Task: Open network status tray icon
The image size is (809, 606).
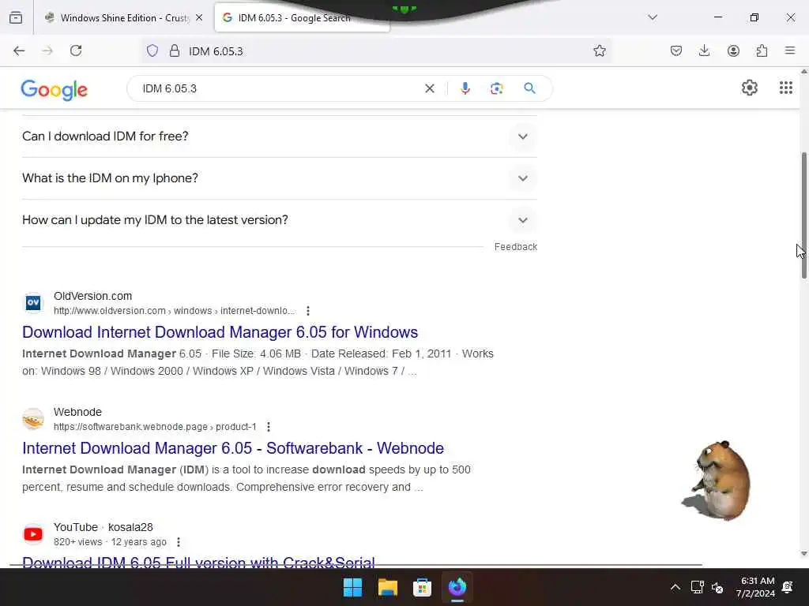Action: point(697,587)
